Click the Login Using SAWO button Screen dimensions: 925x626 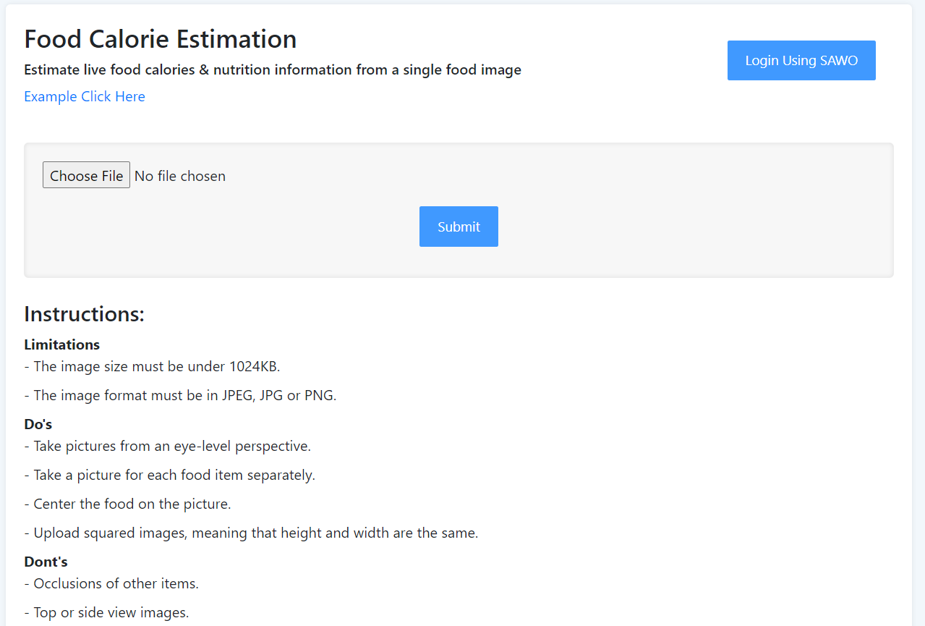coord(801,60)
